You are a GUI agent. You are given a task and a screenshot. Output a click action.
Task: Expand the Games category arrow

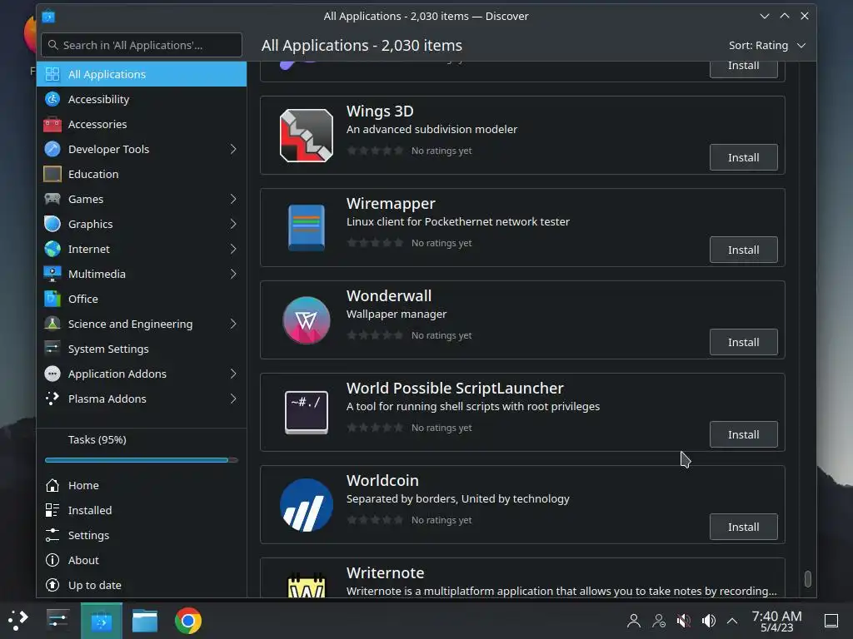[233, 199]
